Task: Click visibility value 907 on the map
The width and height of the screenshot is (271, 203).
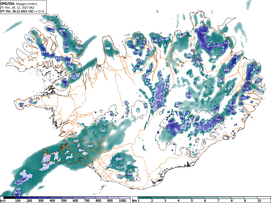Action: 210,77
